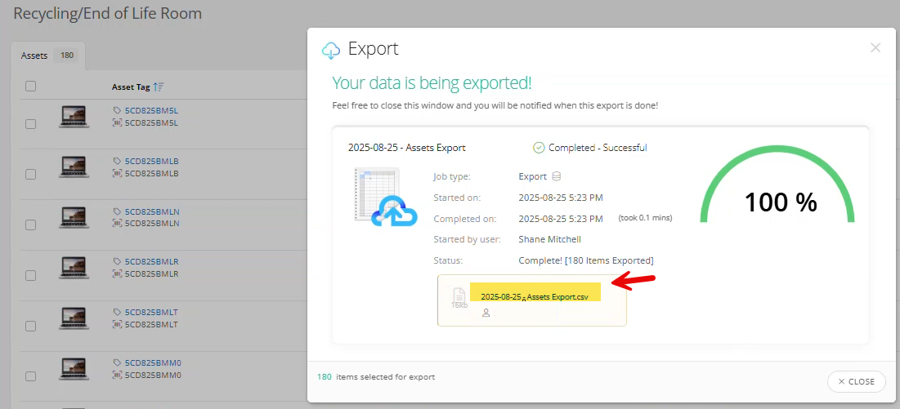Click the database icon next to Export job type
This screenshot has width=900, height=409.
tap(557, 176)
